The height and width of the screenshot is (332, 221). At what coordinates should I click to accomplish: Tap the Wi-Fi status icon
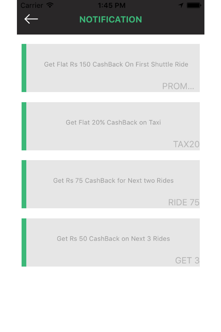point(50,5)
